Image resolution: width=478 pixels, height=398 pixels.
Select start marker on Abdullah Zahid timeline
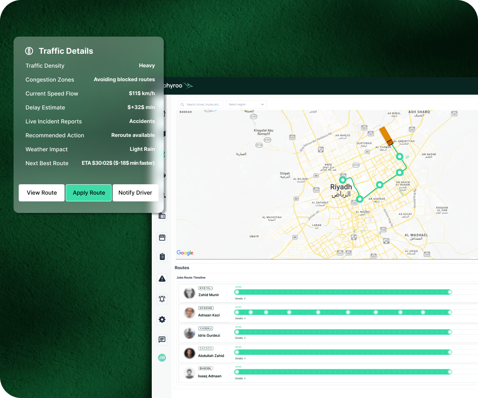[237, 352]
